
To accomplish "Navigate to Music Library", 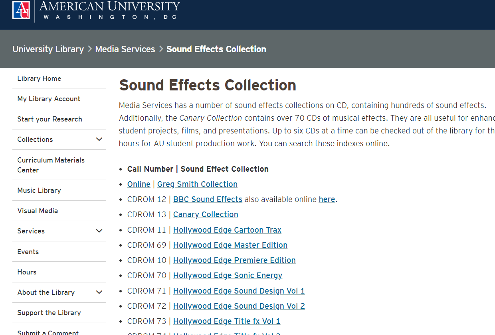I will tap(39, 190).
